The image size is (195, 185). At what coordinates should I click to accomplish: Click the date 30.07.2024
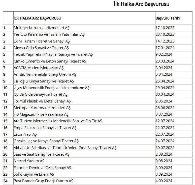pos(165,148)
